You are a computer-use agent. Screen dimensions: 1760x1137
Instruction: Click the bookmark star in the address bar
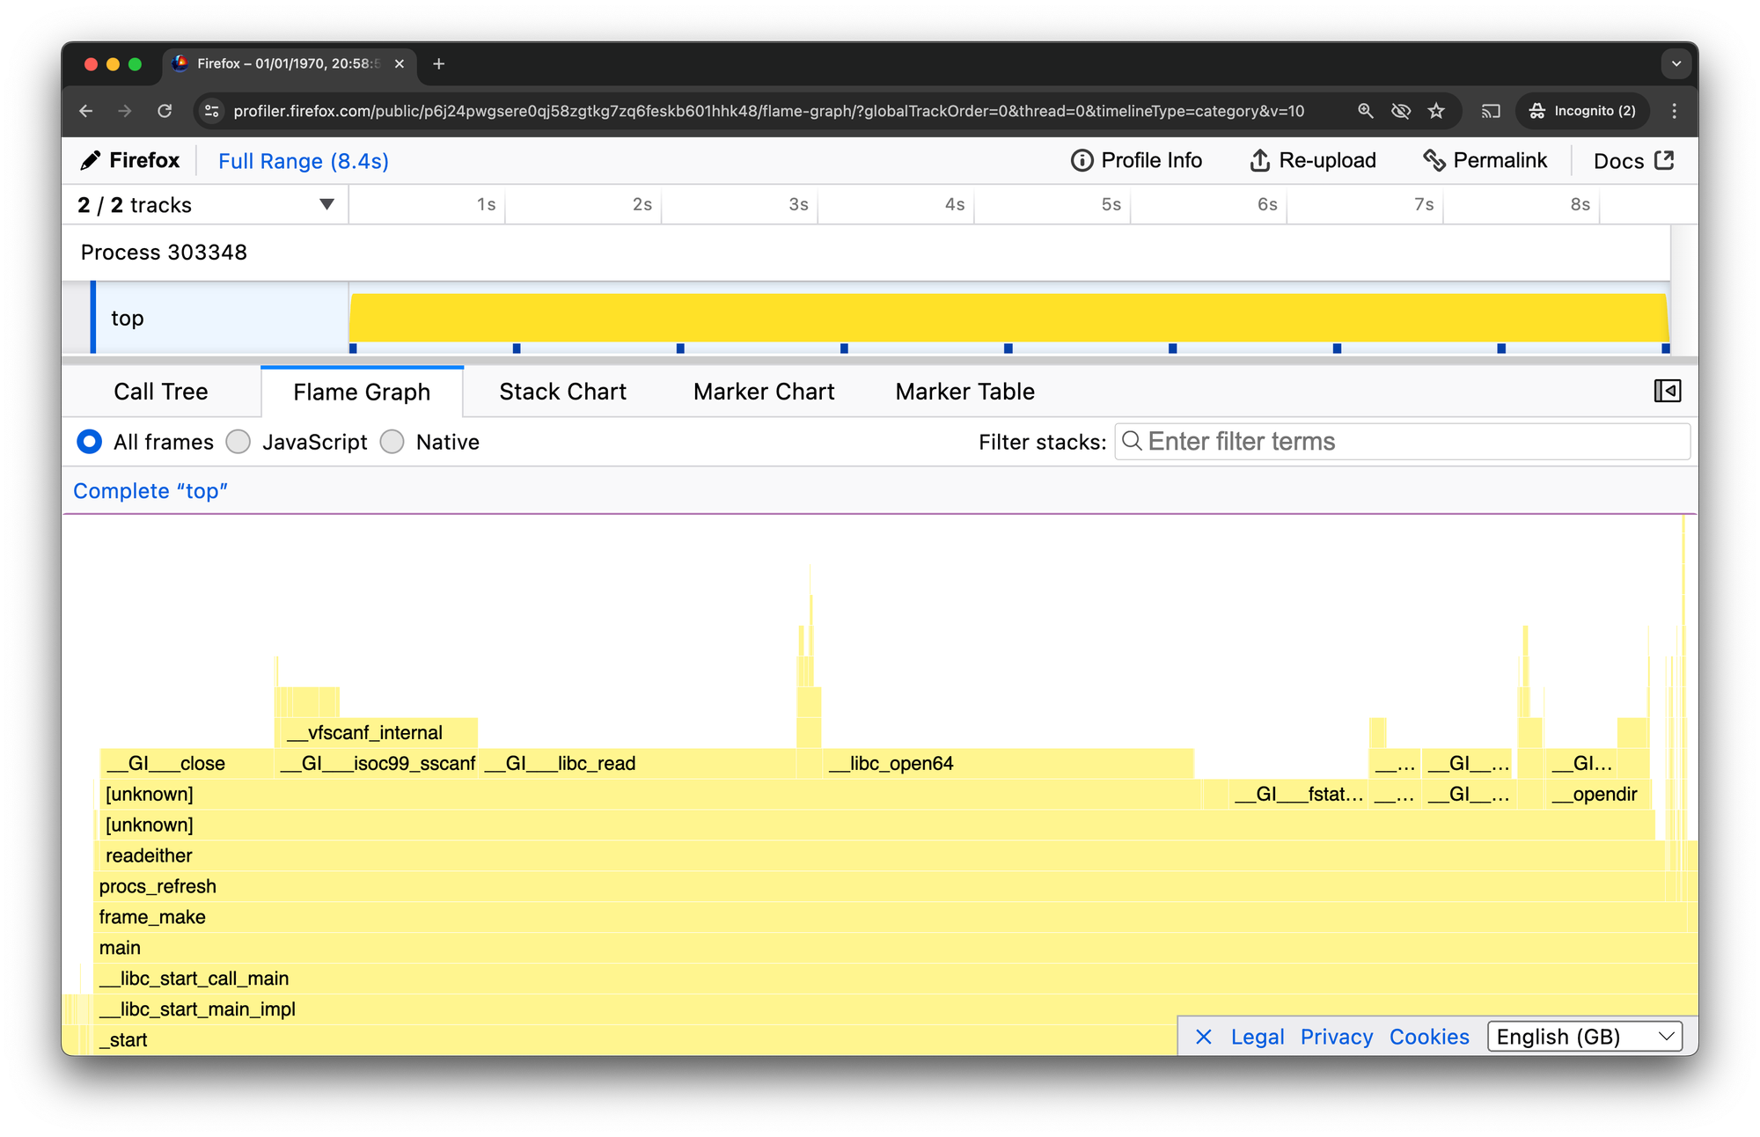[x=1436, y=111]
